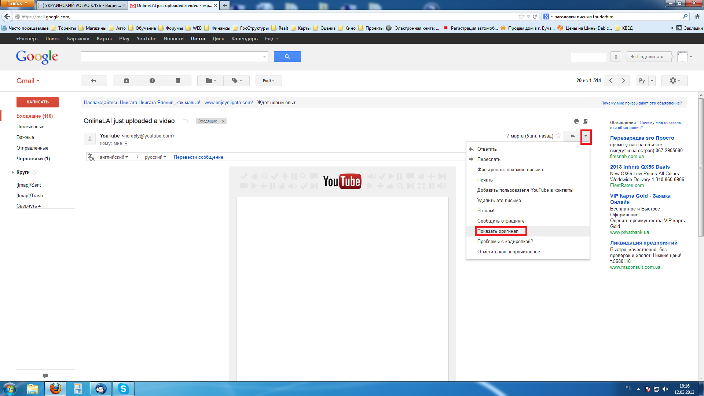Click the back to inbox arrow
The width and height of the screenshot is (704, 396).
[93, 81]
